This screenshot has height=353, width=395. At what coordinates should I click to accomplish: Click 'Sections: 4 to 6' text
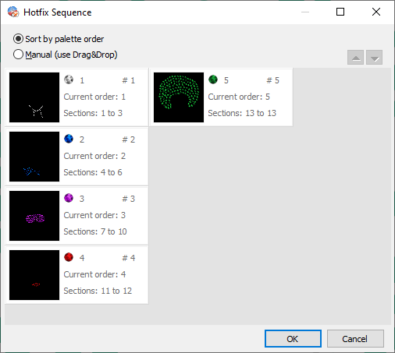pos(93,172)
